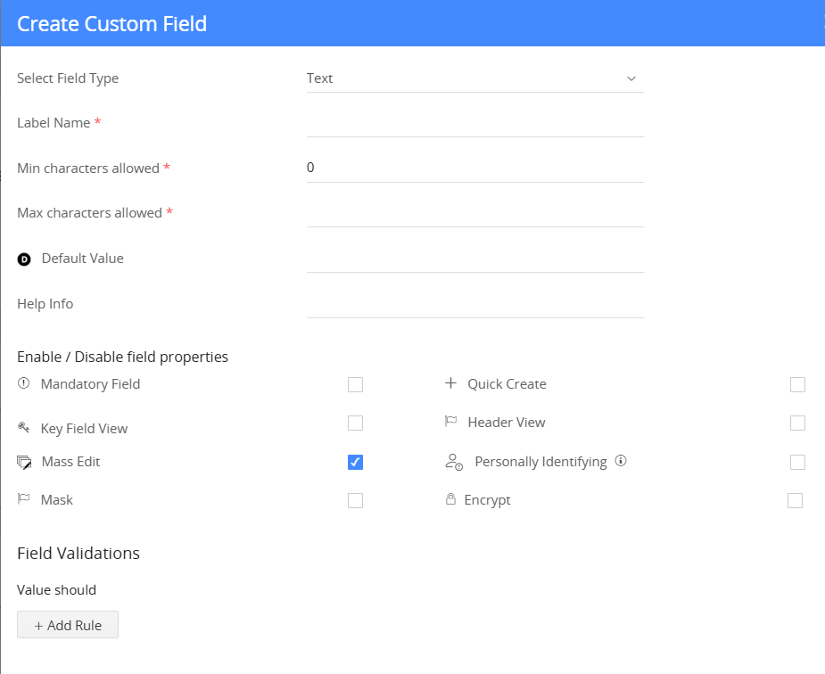This screenshot has height=674, width=825.
Task: Click the Default Value 'D' icon
Action: 24,259
